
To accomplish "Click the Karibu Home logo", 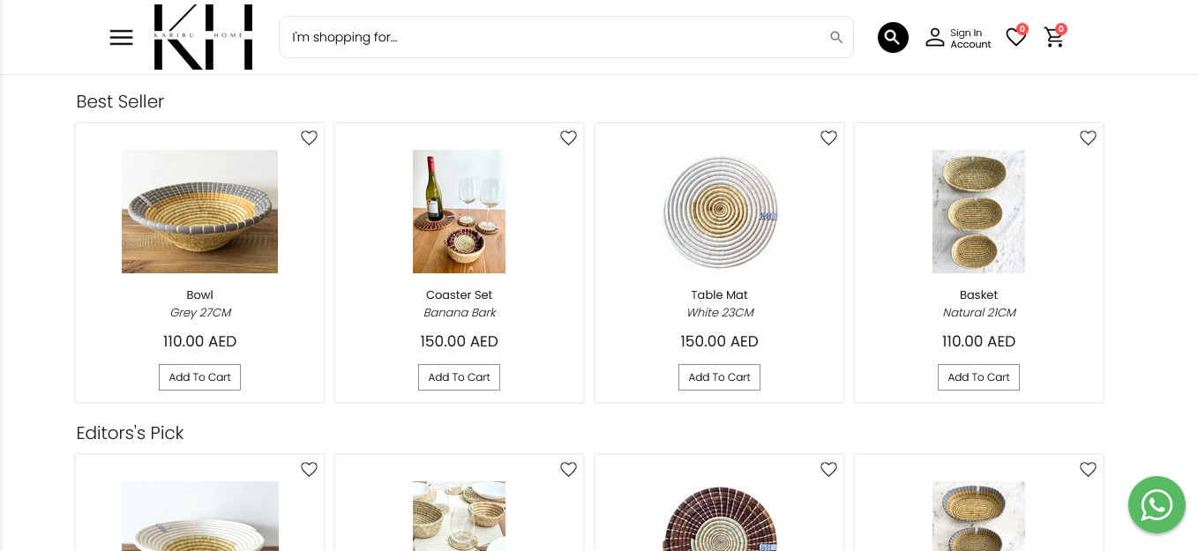I will click(x=203, y=37).
